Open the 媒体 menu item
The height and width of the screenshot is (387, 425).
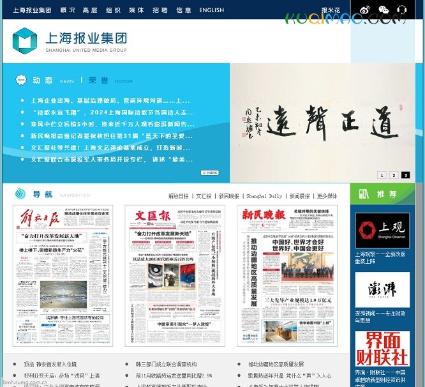(137, 10)
